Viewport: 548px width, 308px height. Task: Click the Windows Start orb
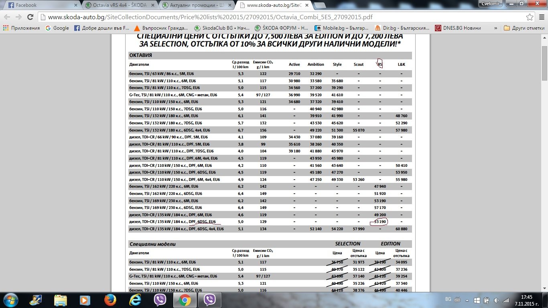(10, 300)
